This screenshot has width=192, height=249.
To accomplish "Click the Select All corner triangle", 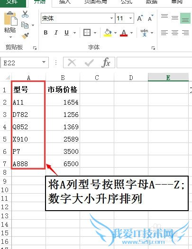I will [x=8, y=78].
